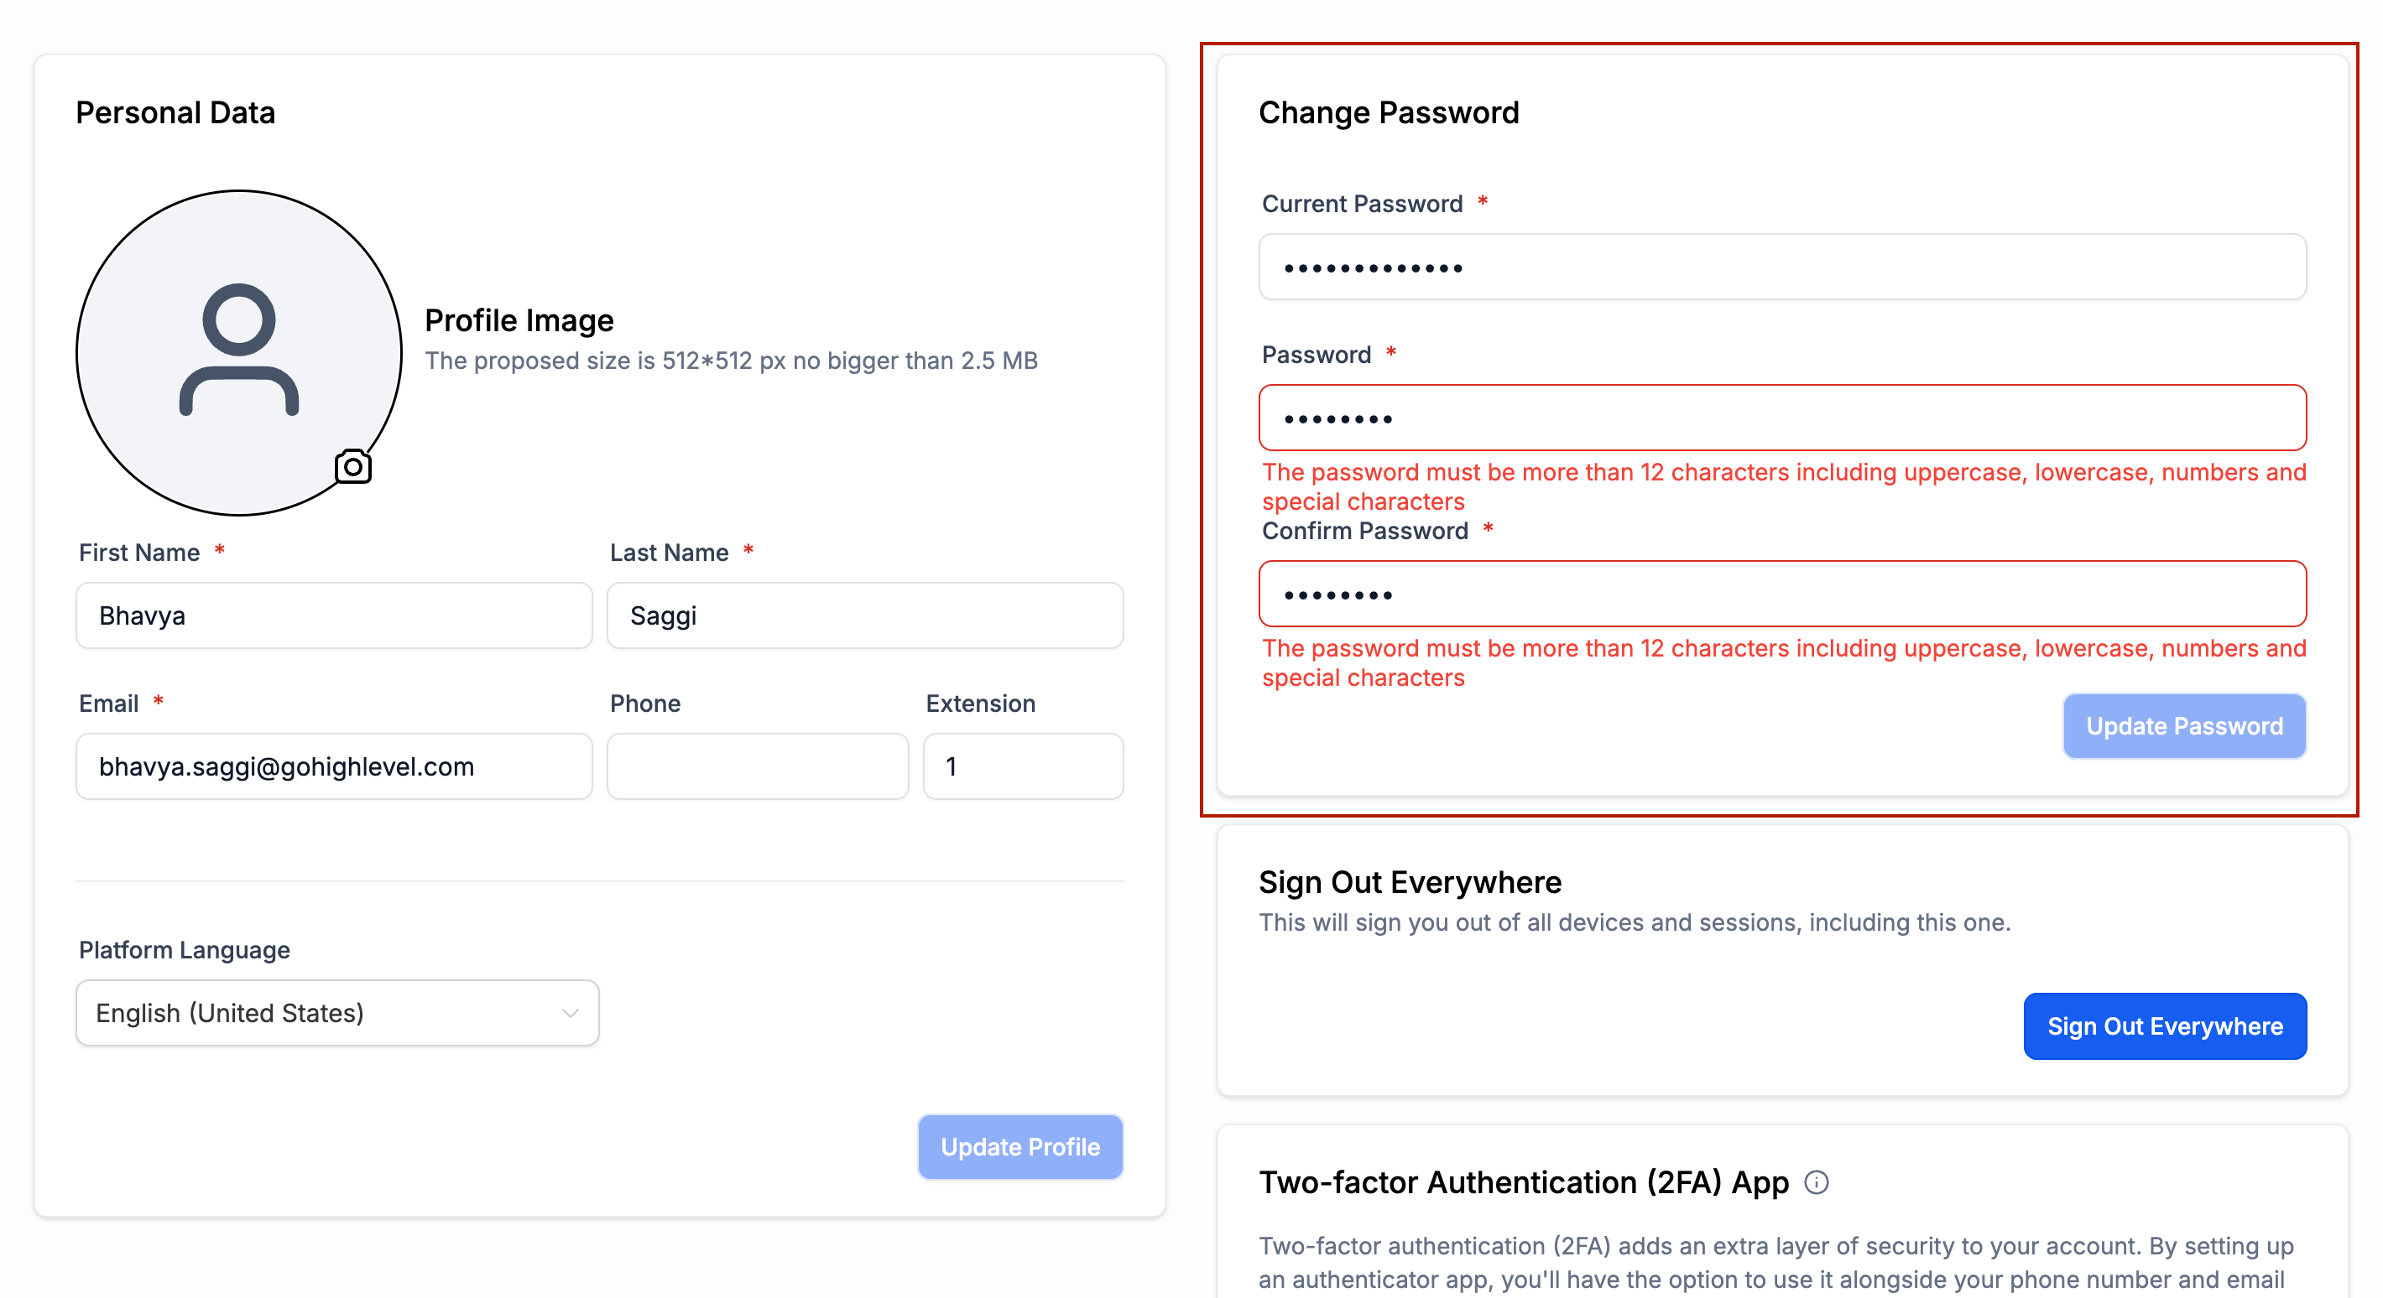This screenshot has height=1298, width=2383.
Task: Focus the Last Name field with Saggi
Action: tap(865, 615)
